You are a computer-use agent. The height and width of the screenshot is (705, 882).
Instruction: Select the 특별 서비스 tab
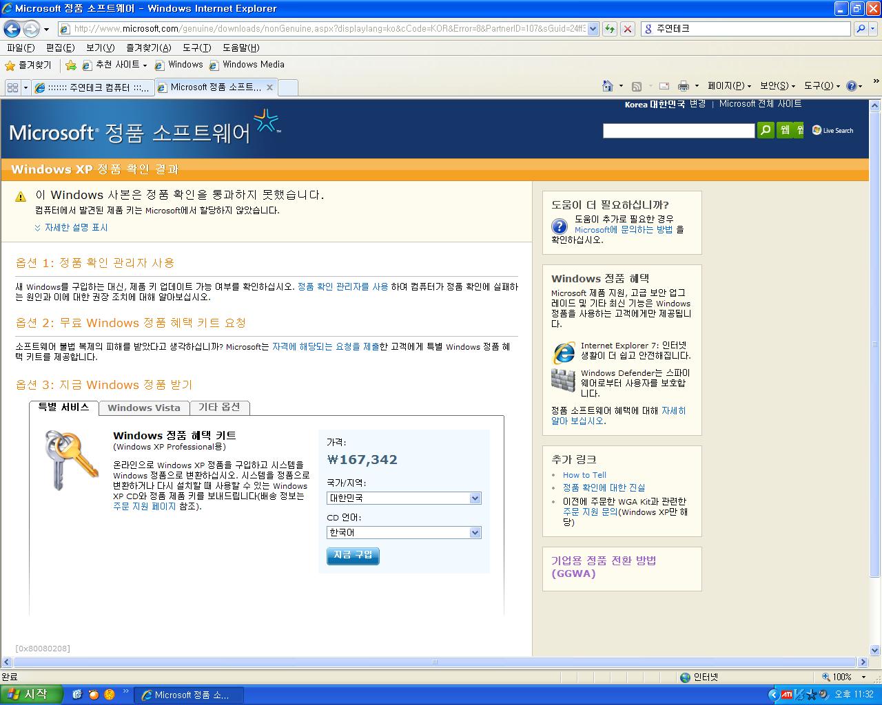tap(64, 408)
